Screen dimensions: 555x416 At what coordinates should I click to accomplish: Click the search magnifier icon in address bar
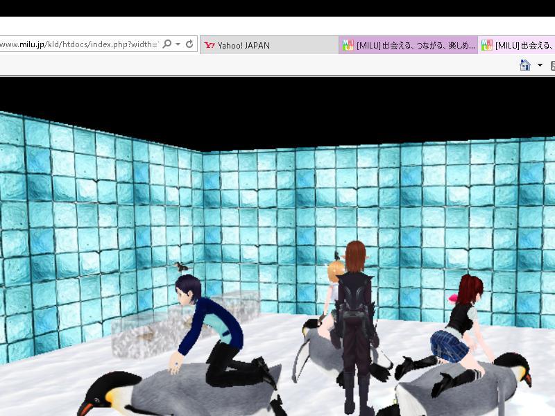pyautogui.click(x=166, y=44)
